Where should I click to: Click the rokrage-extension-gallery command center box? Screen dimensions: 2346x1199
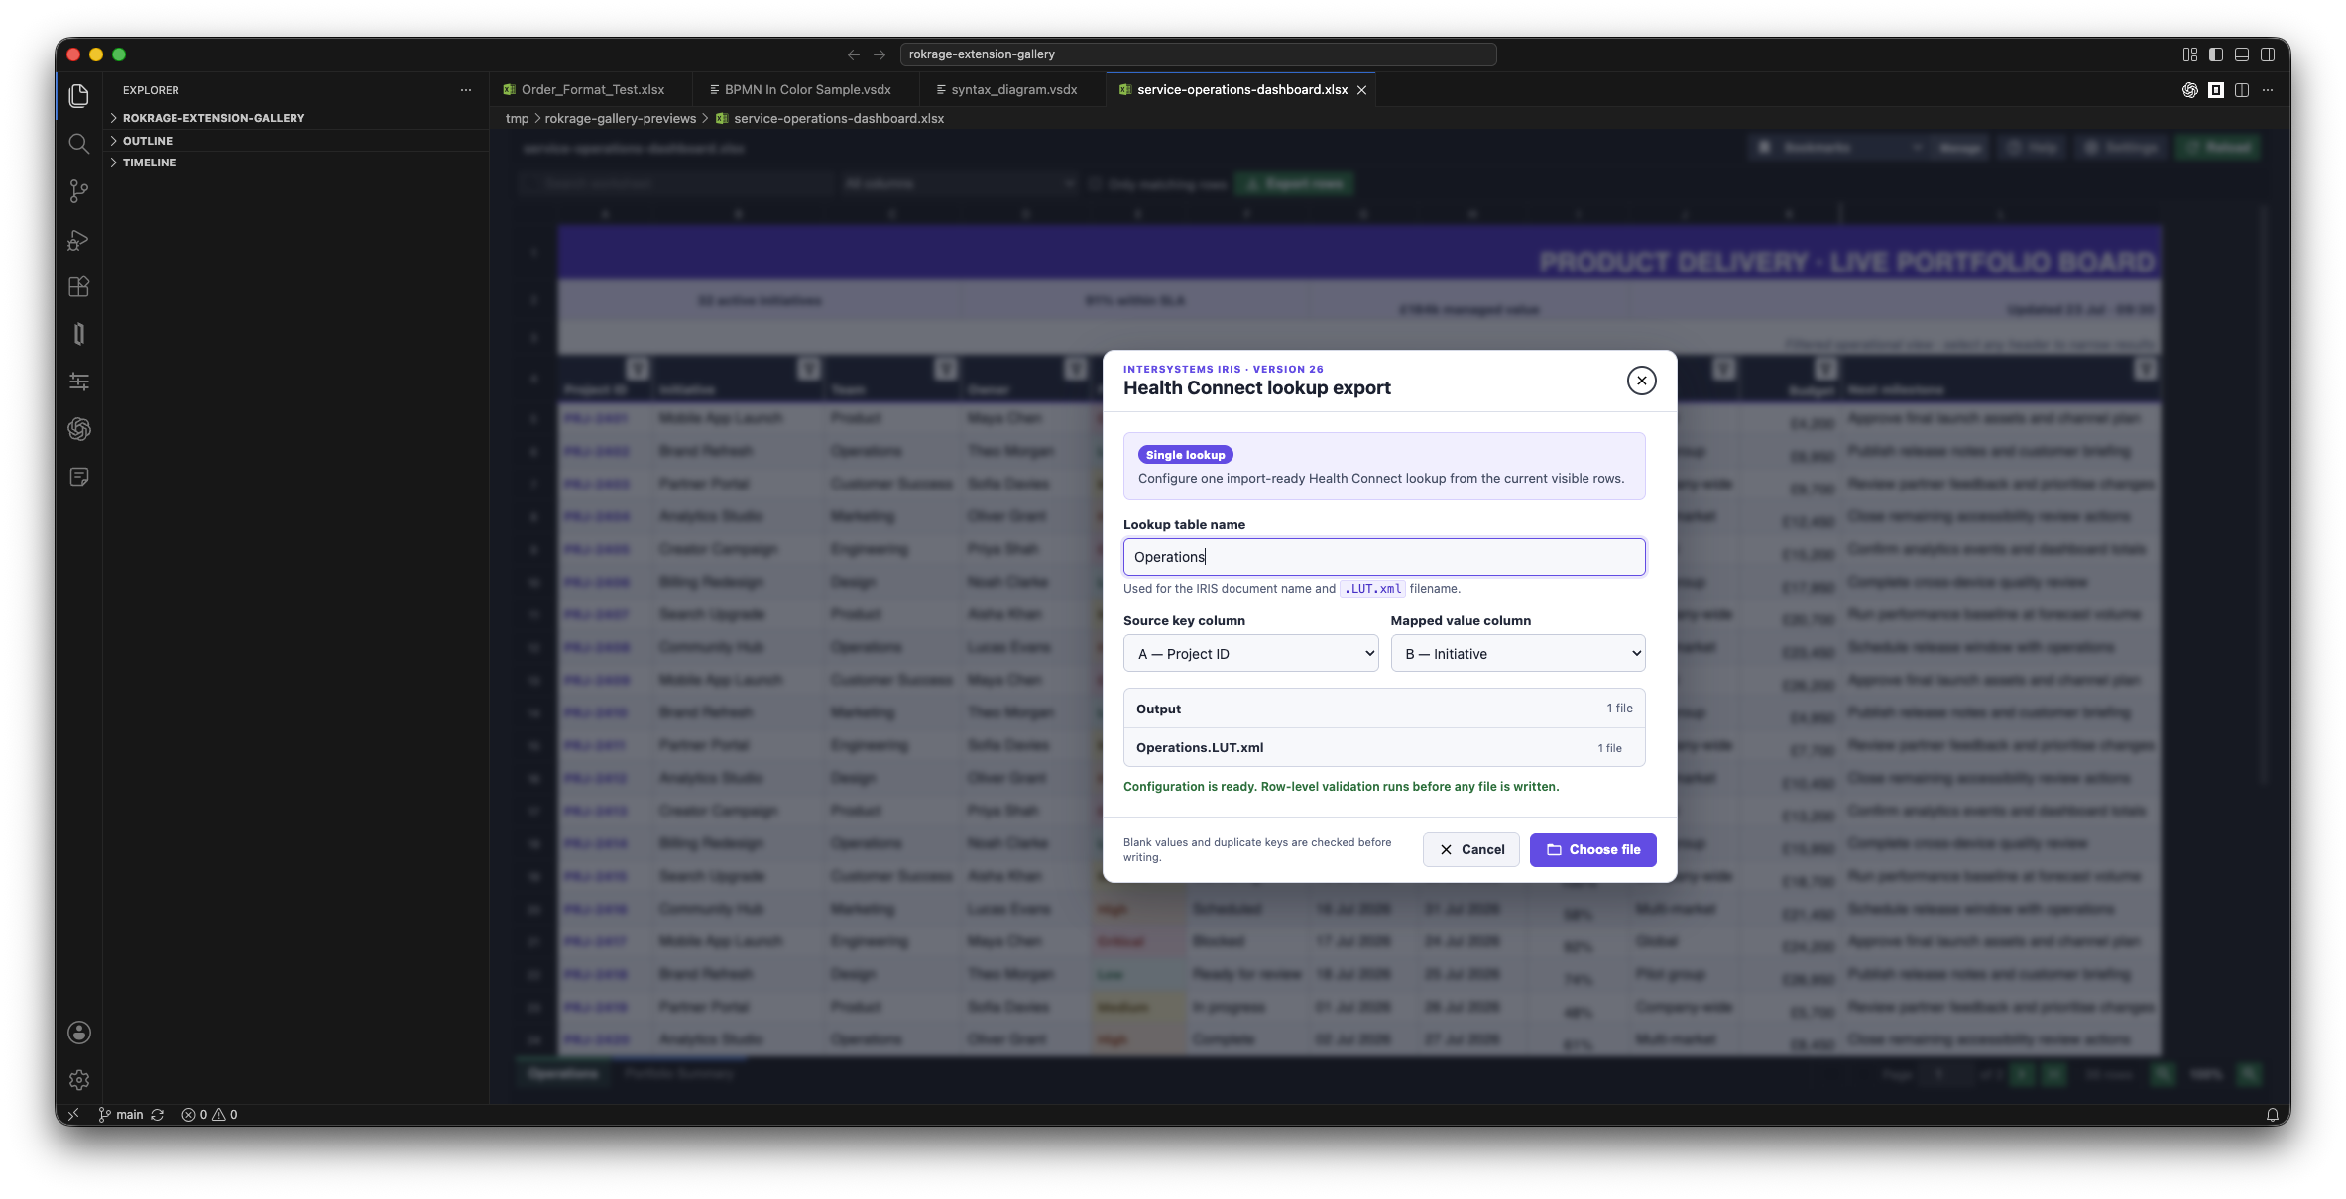coord(1198,54)
